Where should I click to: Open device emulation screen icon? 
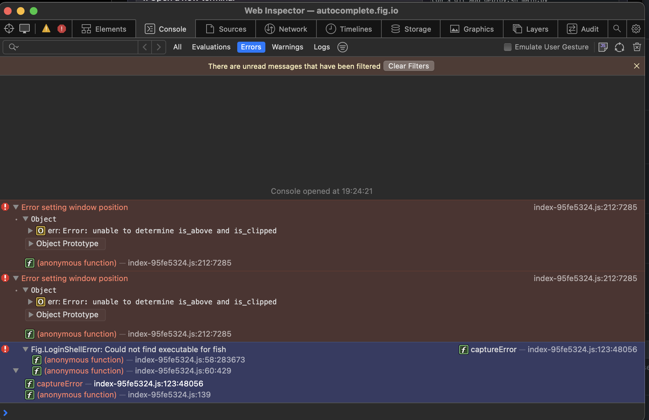click(x=25, y=29)
